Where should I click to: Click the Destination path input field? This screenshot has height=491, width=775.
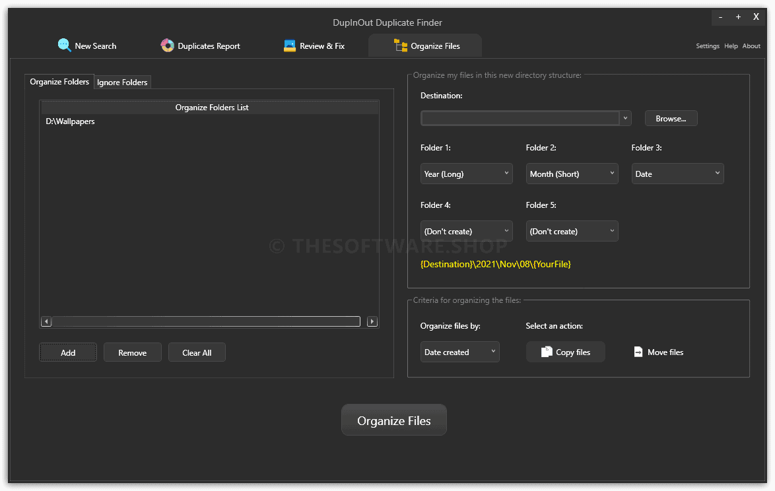pyautogui.click(x=520, y=118)
